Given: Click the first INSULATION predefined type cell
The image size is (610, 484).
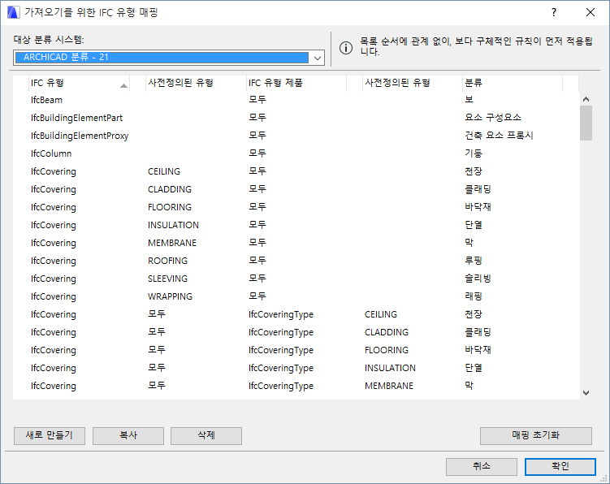Looking at the screenshot, I should point(173,225).
